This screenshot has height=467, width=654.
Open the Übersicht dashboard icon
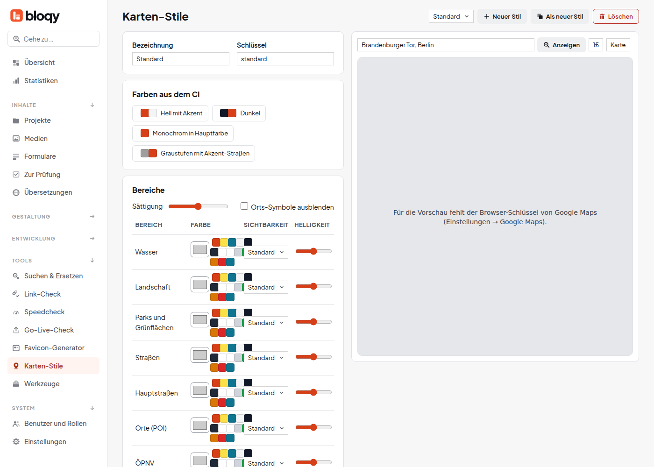point(16,63)
